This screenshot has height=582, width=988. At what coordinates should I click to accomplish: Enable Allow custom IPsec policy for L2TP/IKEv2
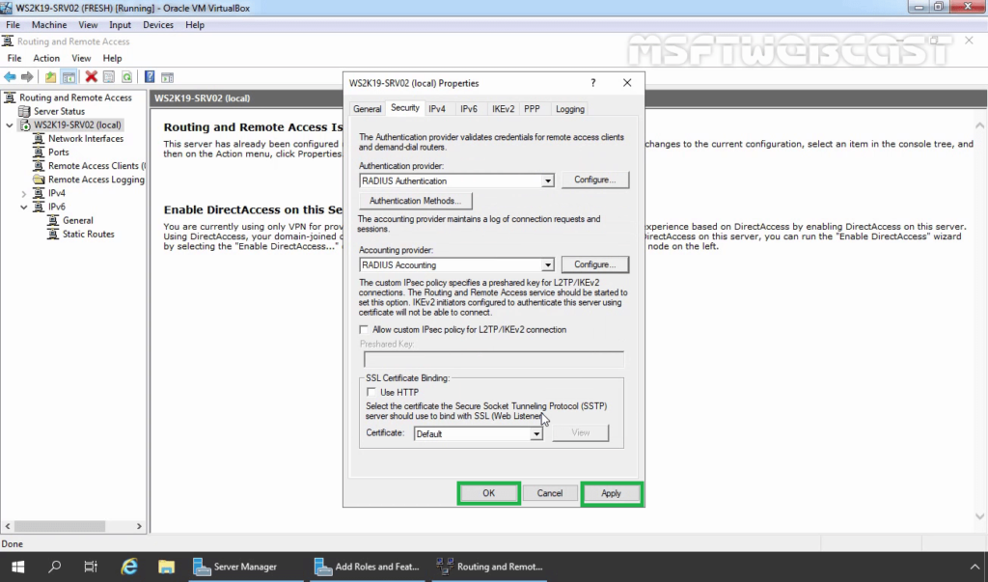[x=364, y=330]
